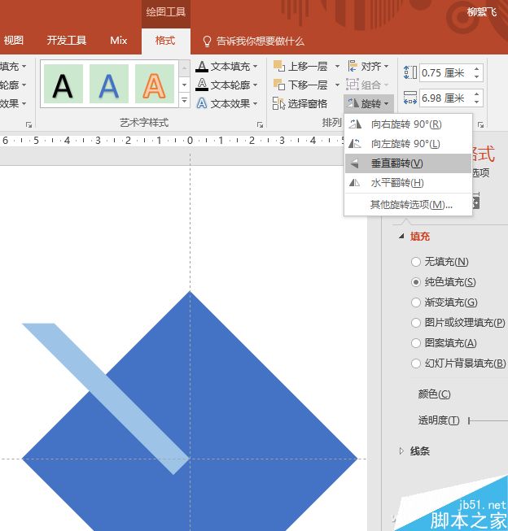Open the 艺术字样式 dialog launcher

[260, 125]
